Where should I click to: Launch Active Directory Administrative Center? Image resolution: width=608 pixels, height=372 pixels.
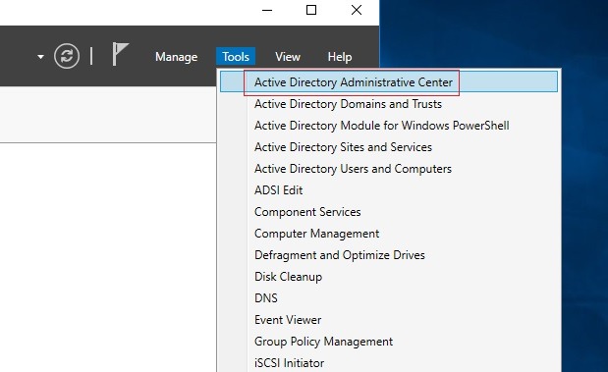[x=389, y=81]
